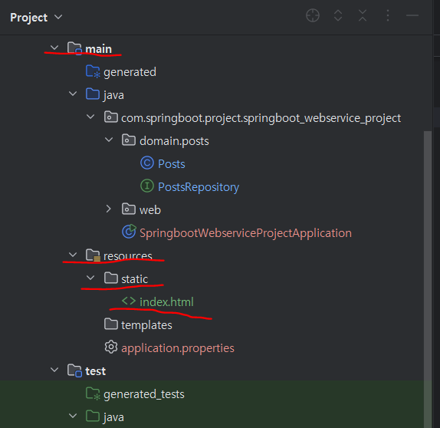Click the Select Opened File crosshair icon
This screenshot has height=428, width=440.
(x=313, y=15)
